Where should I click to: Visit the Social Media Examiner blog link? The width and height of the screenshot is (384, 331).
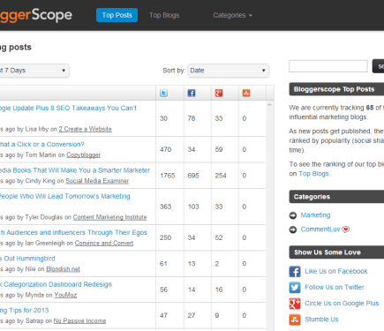point(97,181)
